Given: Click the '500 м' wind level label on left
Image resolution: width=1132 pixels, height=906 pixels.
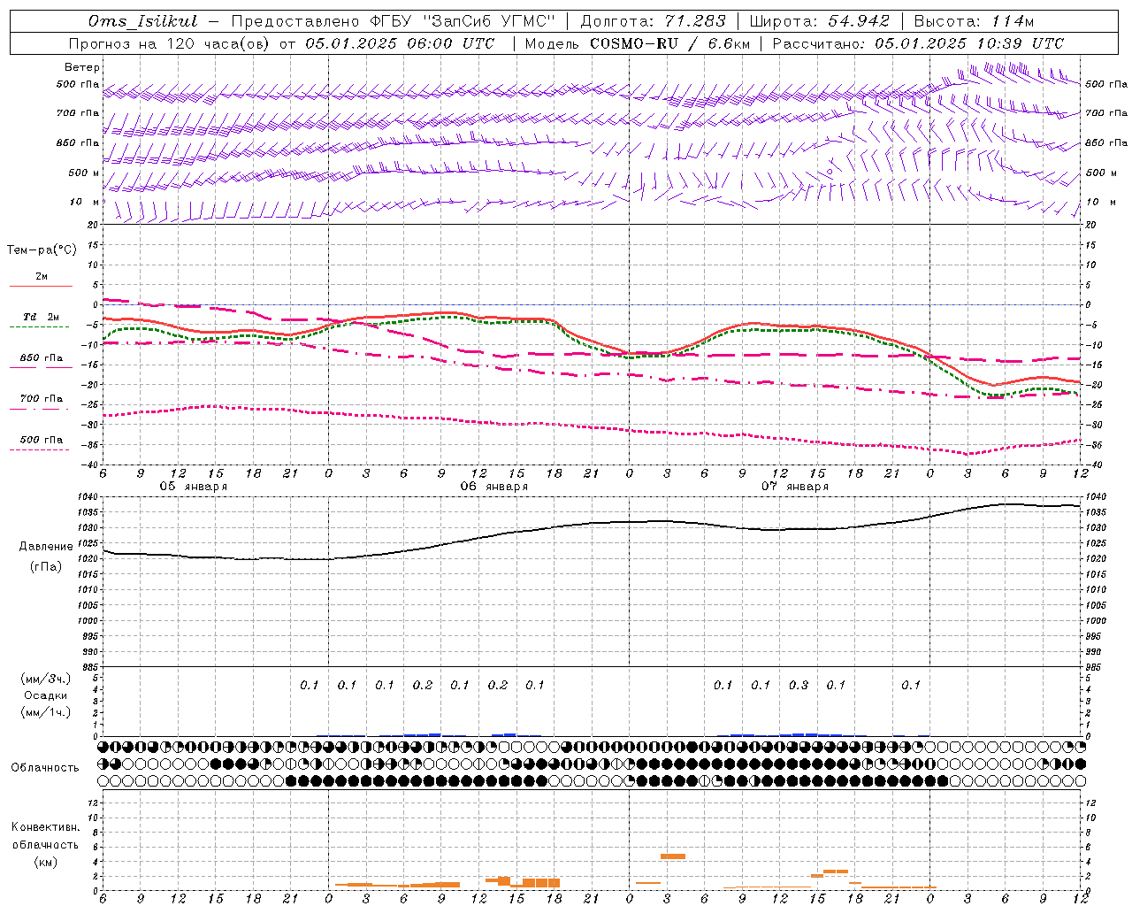Looking at the screenshot, I should 85,173.
